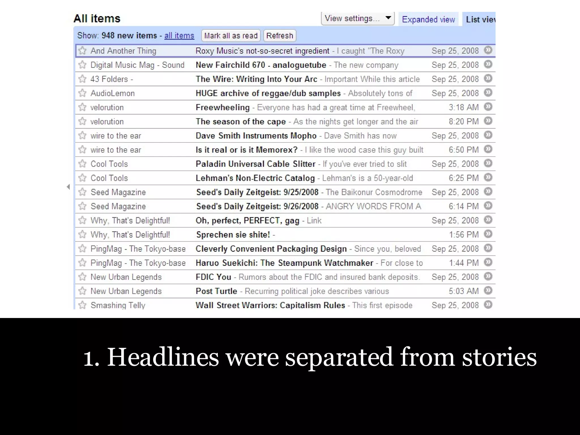Open the View settings dropdown
The width and height of the screenshot is (580, 435).
click(358, 18)
